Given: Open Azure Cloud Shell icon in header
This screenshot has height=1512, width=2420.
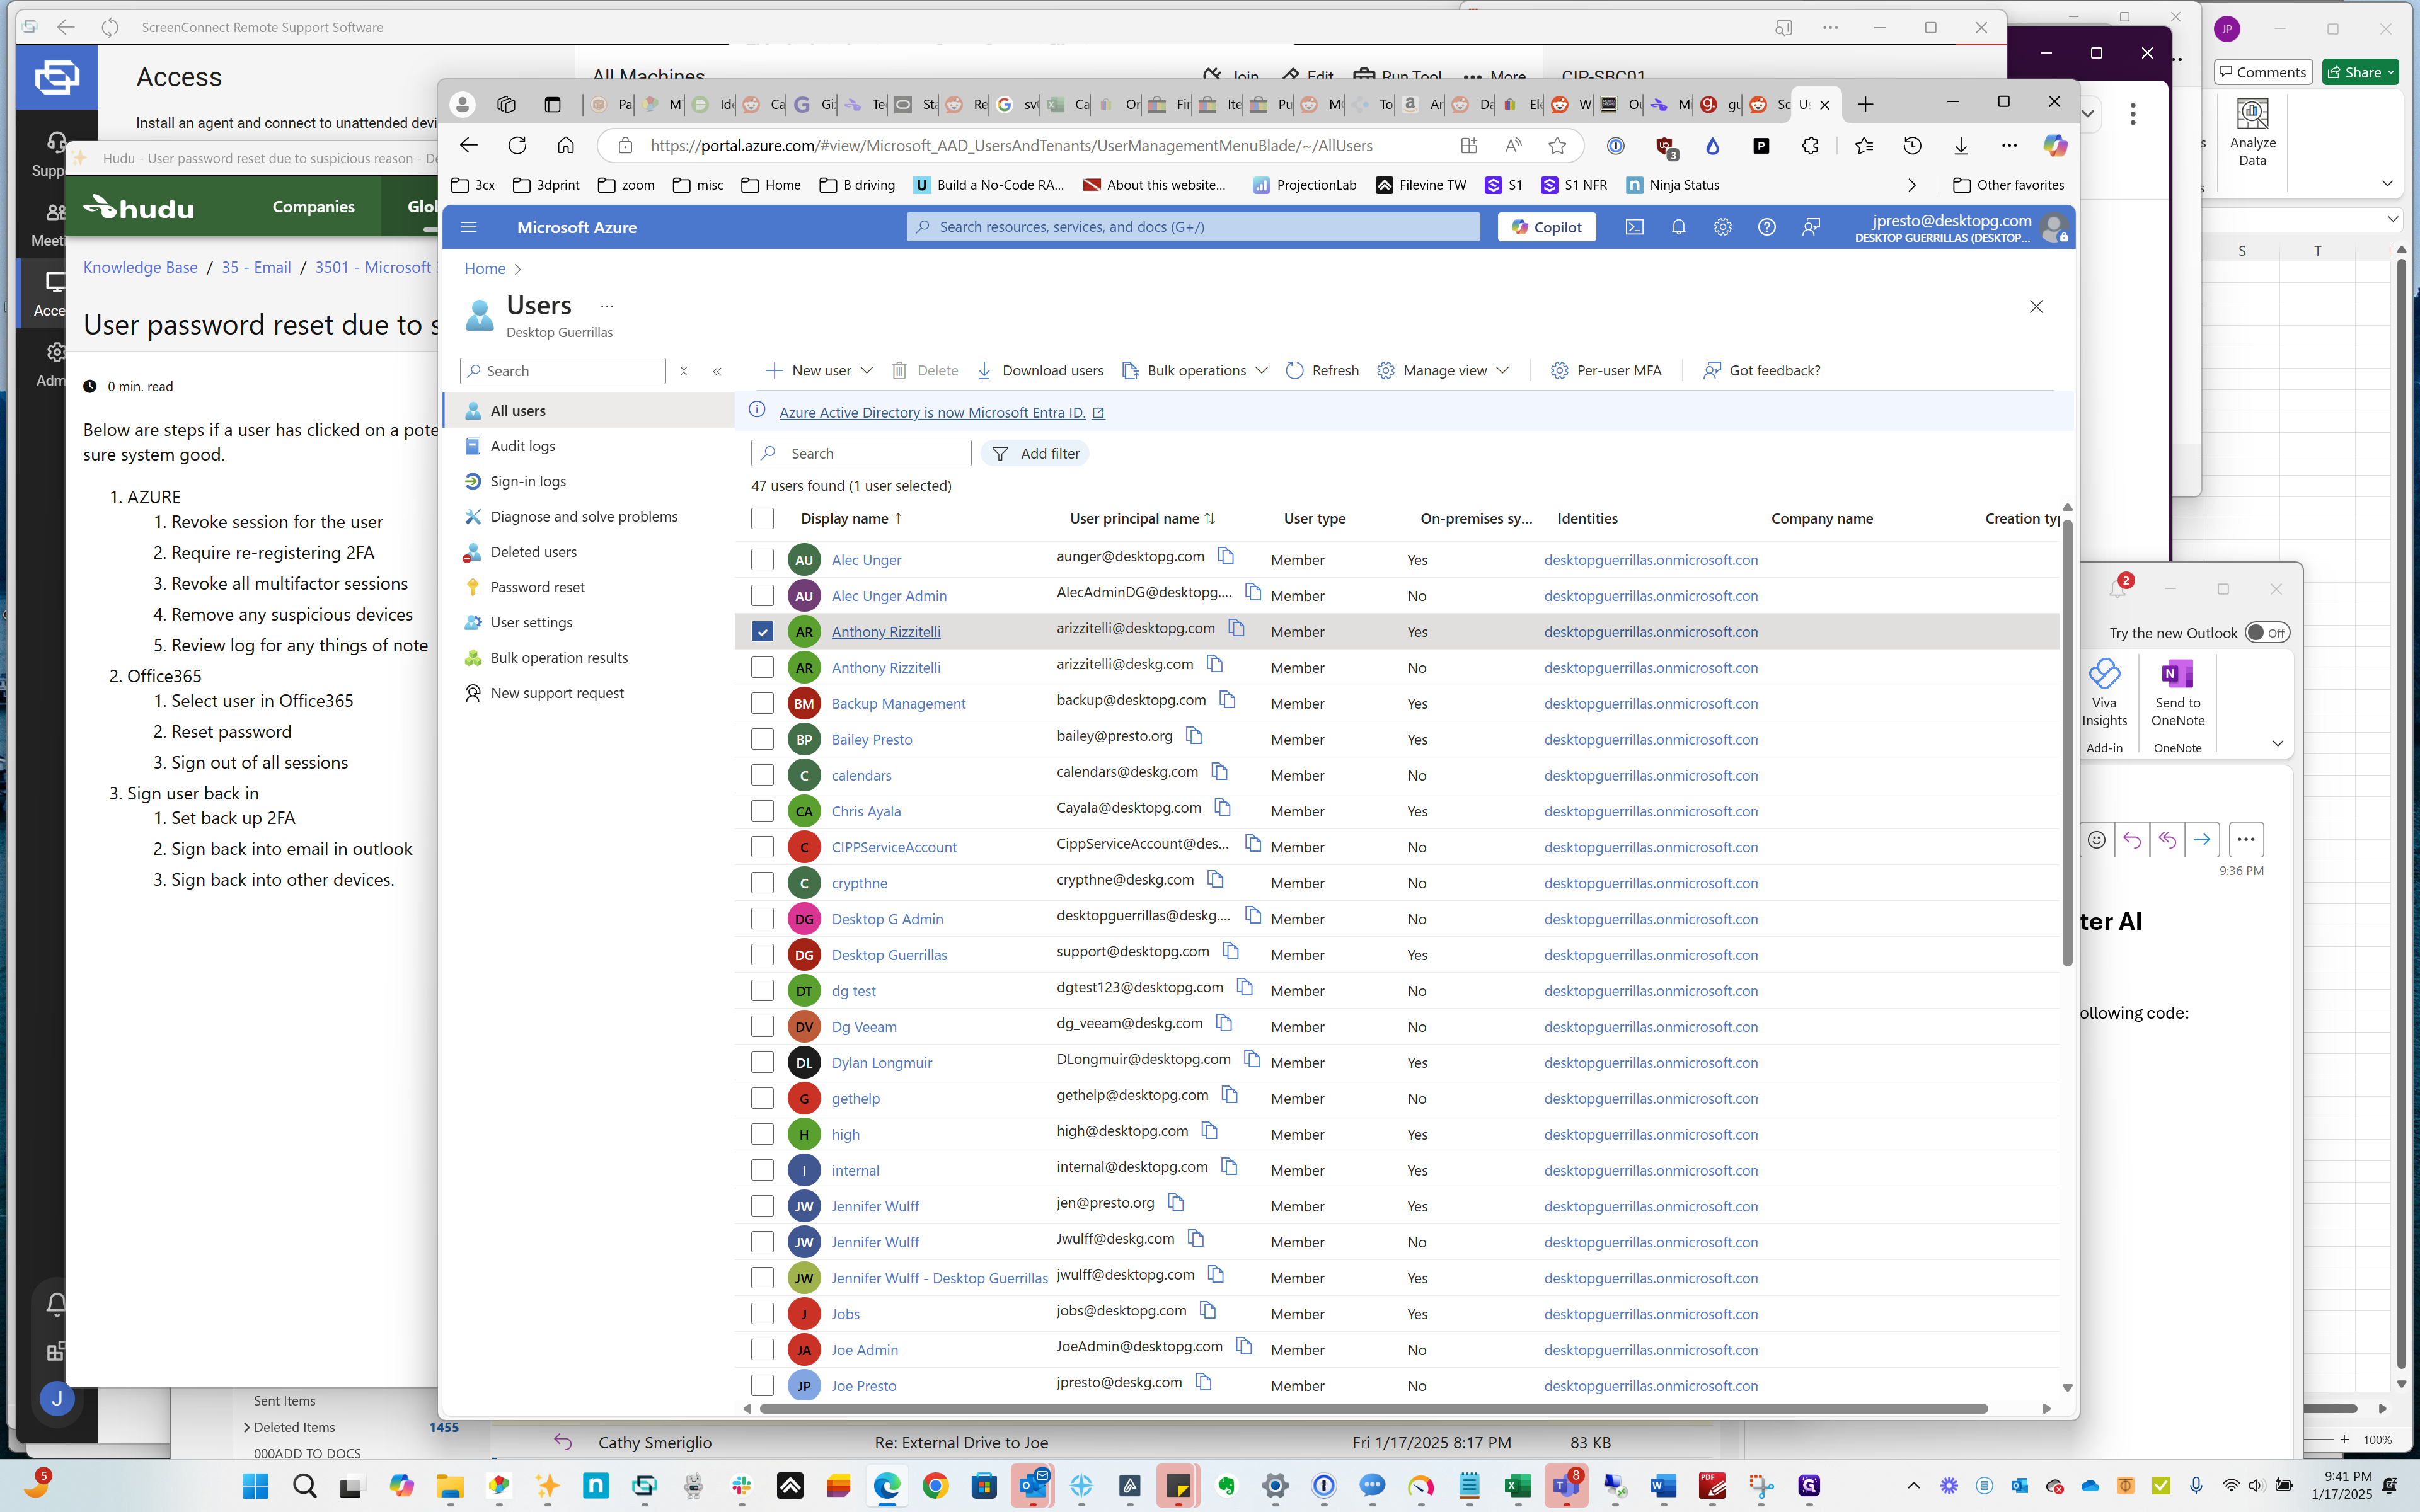Looking at the screenshot, I should pyautogui.click(x=1634, y=227).
